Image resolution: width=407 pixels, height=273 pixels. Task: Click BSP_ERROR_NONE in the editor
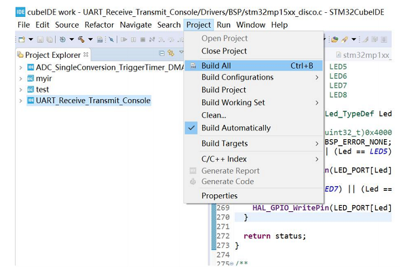point(356,142)
